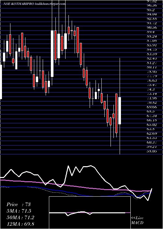Click the 12MA : 69.8 value
Image resolution: width=163 pixels, height=229 pixels.
click(20, 224)
